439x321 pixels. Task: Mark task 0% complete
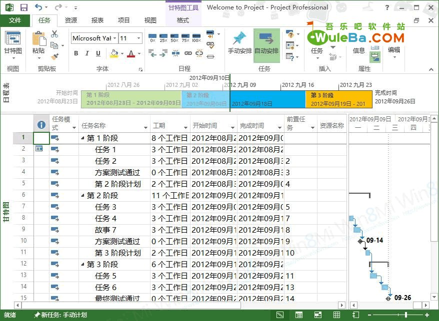tap(152, 37)
